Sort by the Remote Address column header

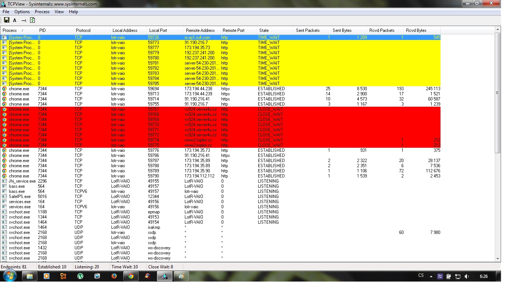click(x=200, y=30)
